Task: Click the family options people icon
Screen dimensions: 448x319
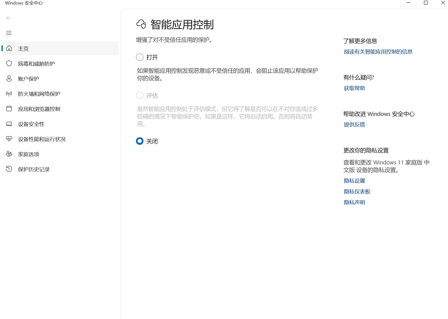Action: [x=9, y=154]
